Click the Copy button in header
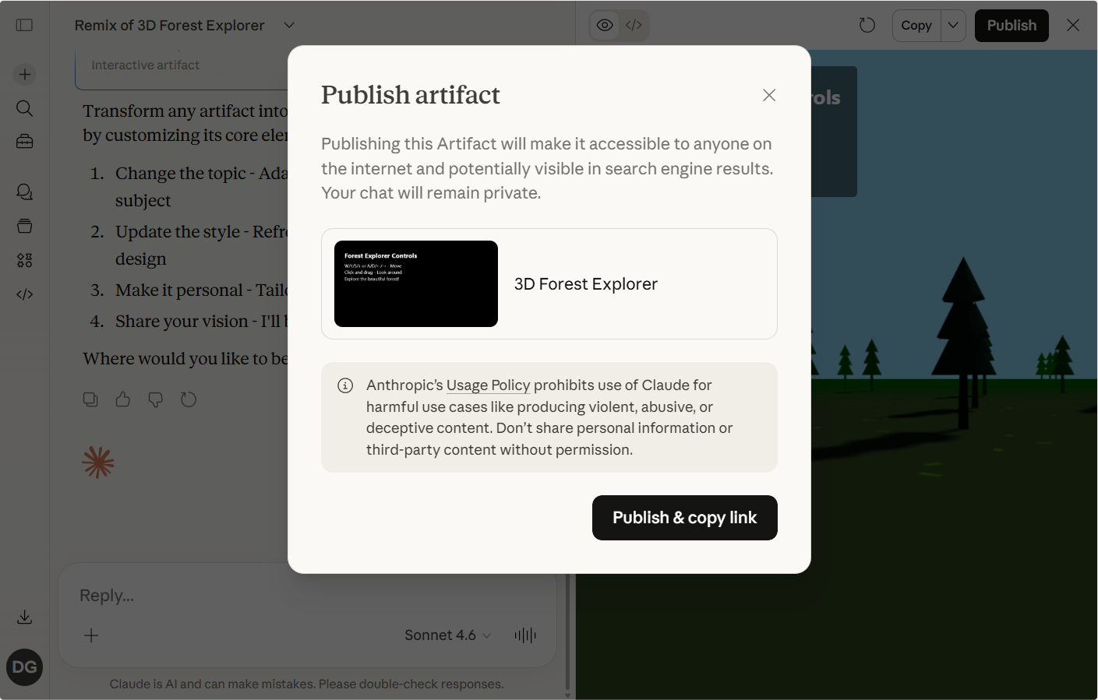1098x700 pixels. click(x=916, y=26)
